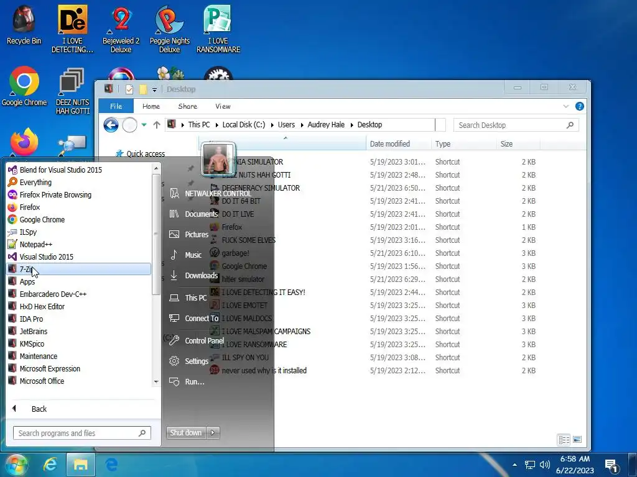Open Firefox Private Browsing entry
This screenshot has height=477, width=637.
click(x=79, y=194)
